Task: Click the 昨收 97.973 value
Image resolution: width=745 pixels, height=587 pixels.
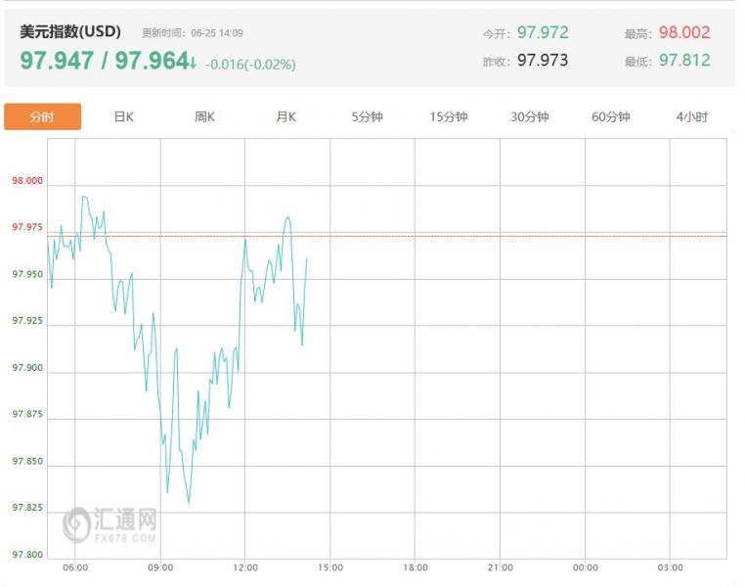Action: click(x=543, y=61)
